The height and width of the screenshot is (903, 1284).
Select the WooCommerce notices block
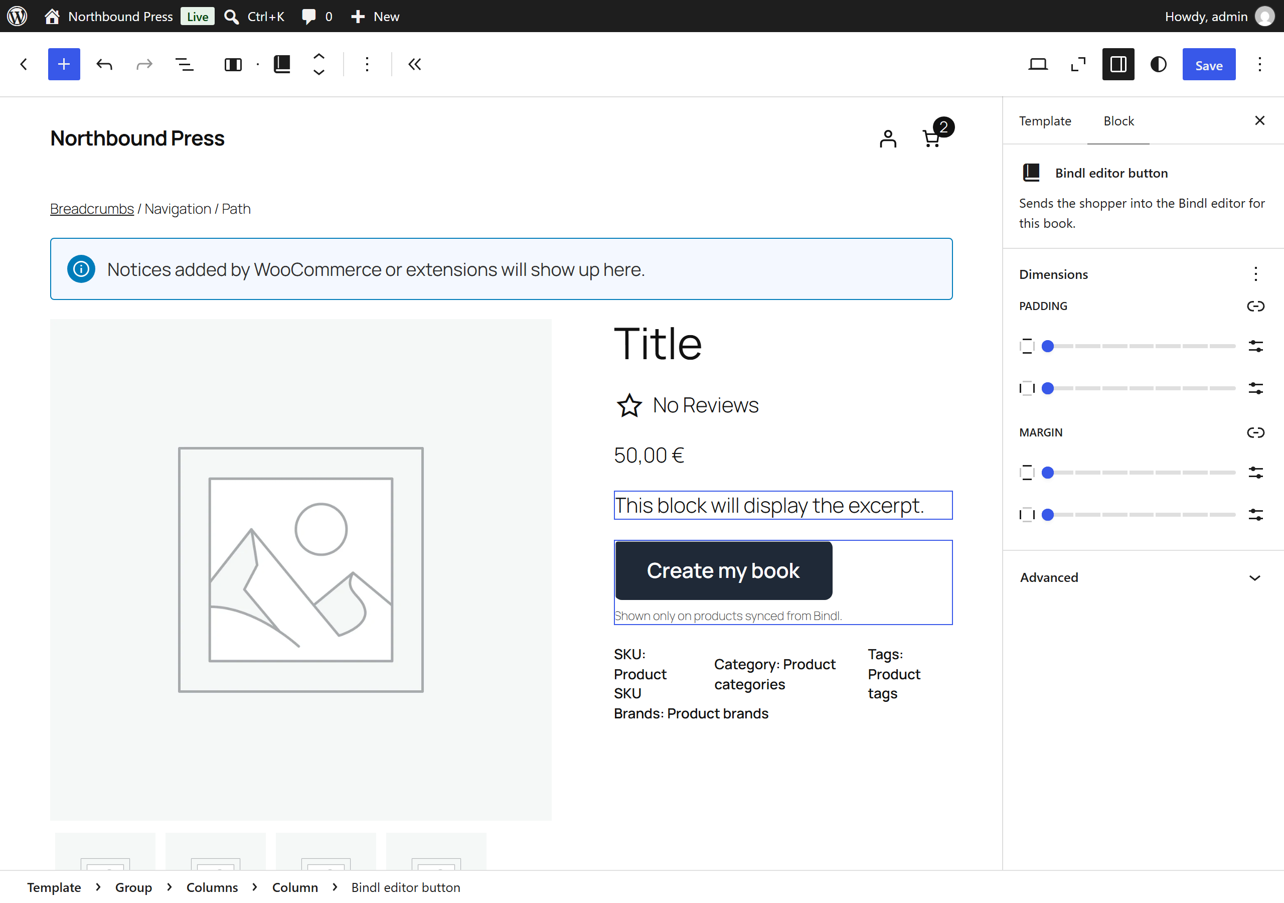[x=501, y=269]
